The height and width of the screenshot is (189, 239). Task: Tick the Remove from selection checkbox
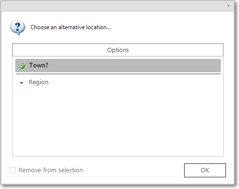(x=12, y=170)
